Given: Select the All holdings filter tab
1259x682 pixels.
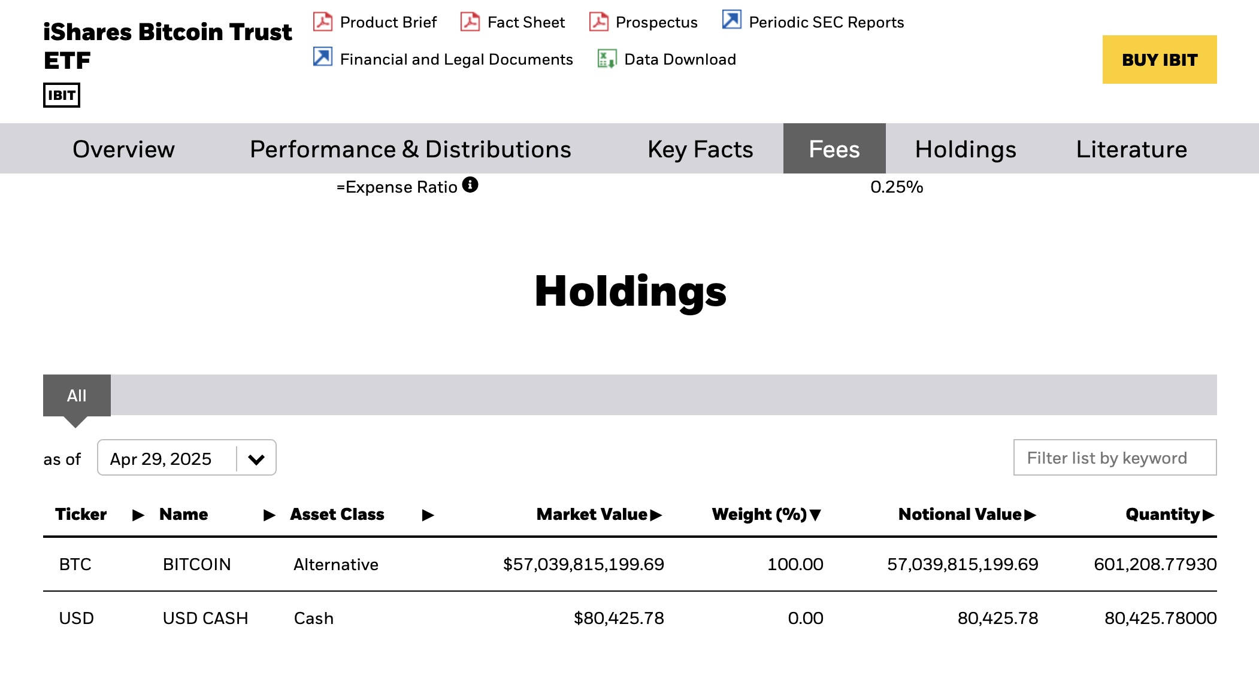Looking at the screenshot, I should pos(77,395).
